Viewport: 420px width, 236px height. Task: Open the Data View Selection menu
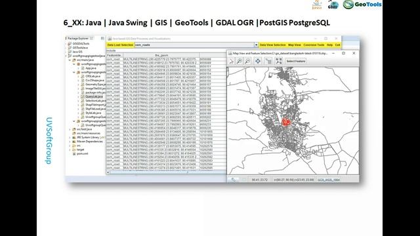click(273, 45)
